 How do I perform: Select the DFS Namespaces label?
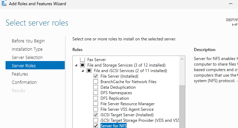[116, 93]
